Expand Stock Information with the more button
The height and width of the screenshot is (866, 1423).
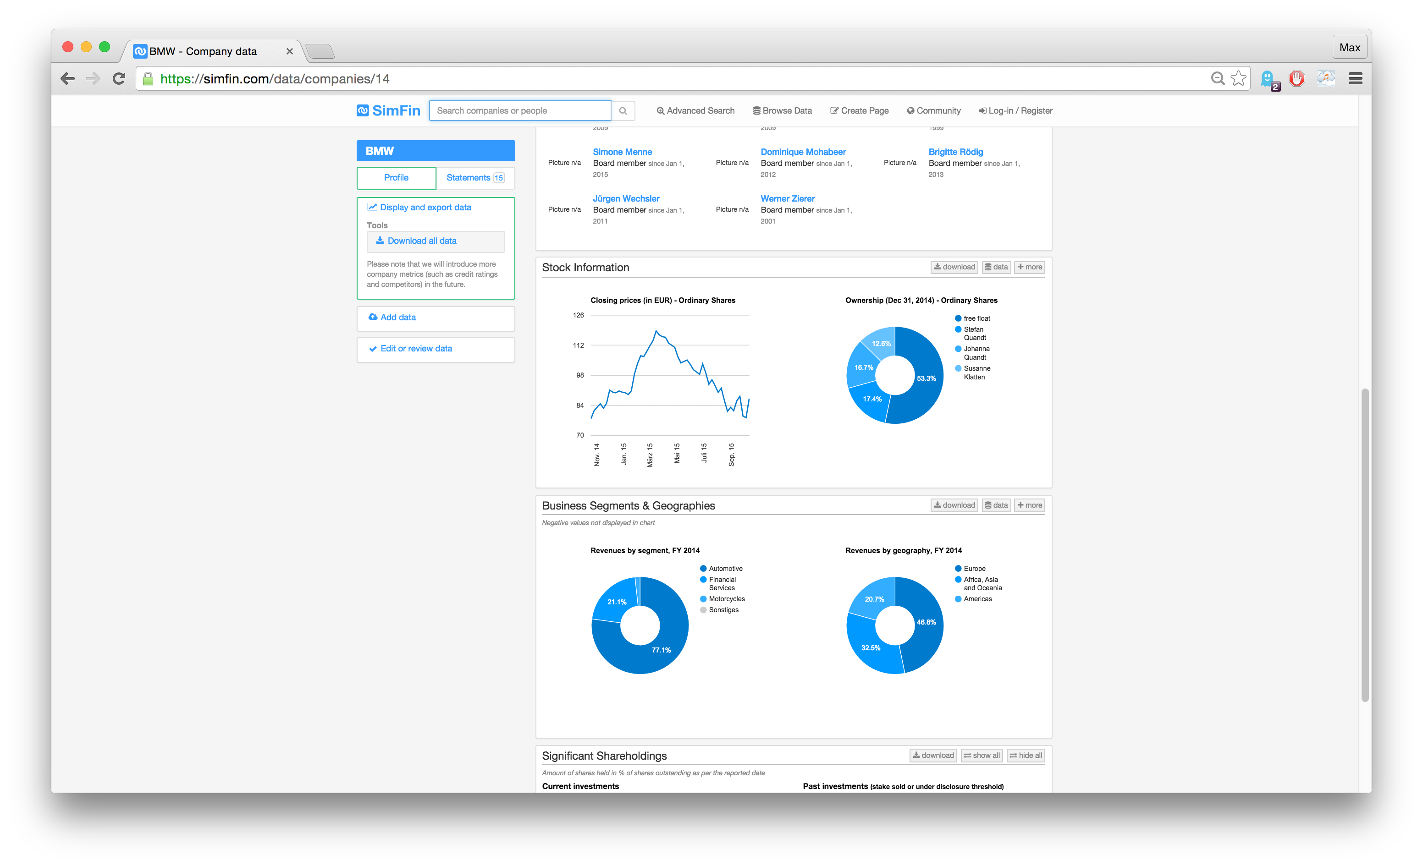click(1029, 267)
